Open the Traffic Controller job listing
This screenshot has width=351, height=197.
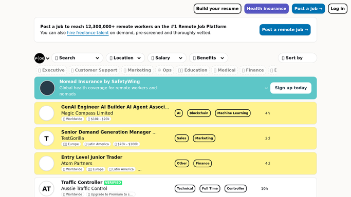coord(82,182)
